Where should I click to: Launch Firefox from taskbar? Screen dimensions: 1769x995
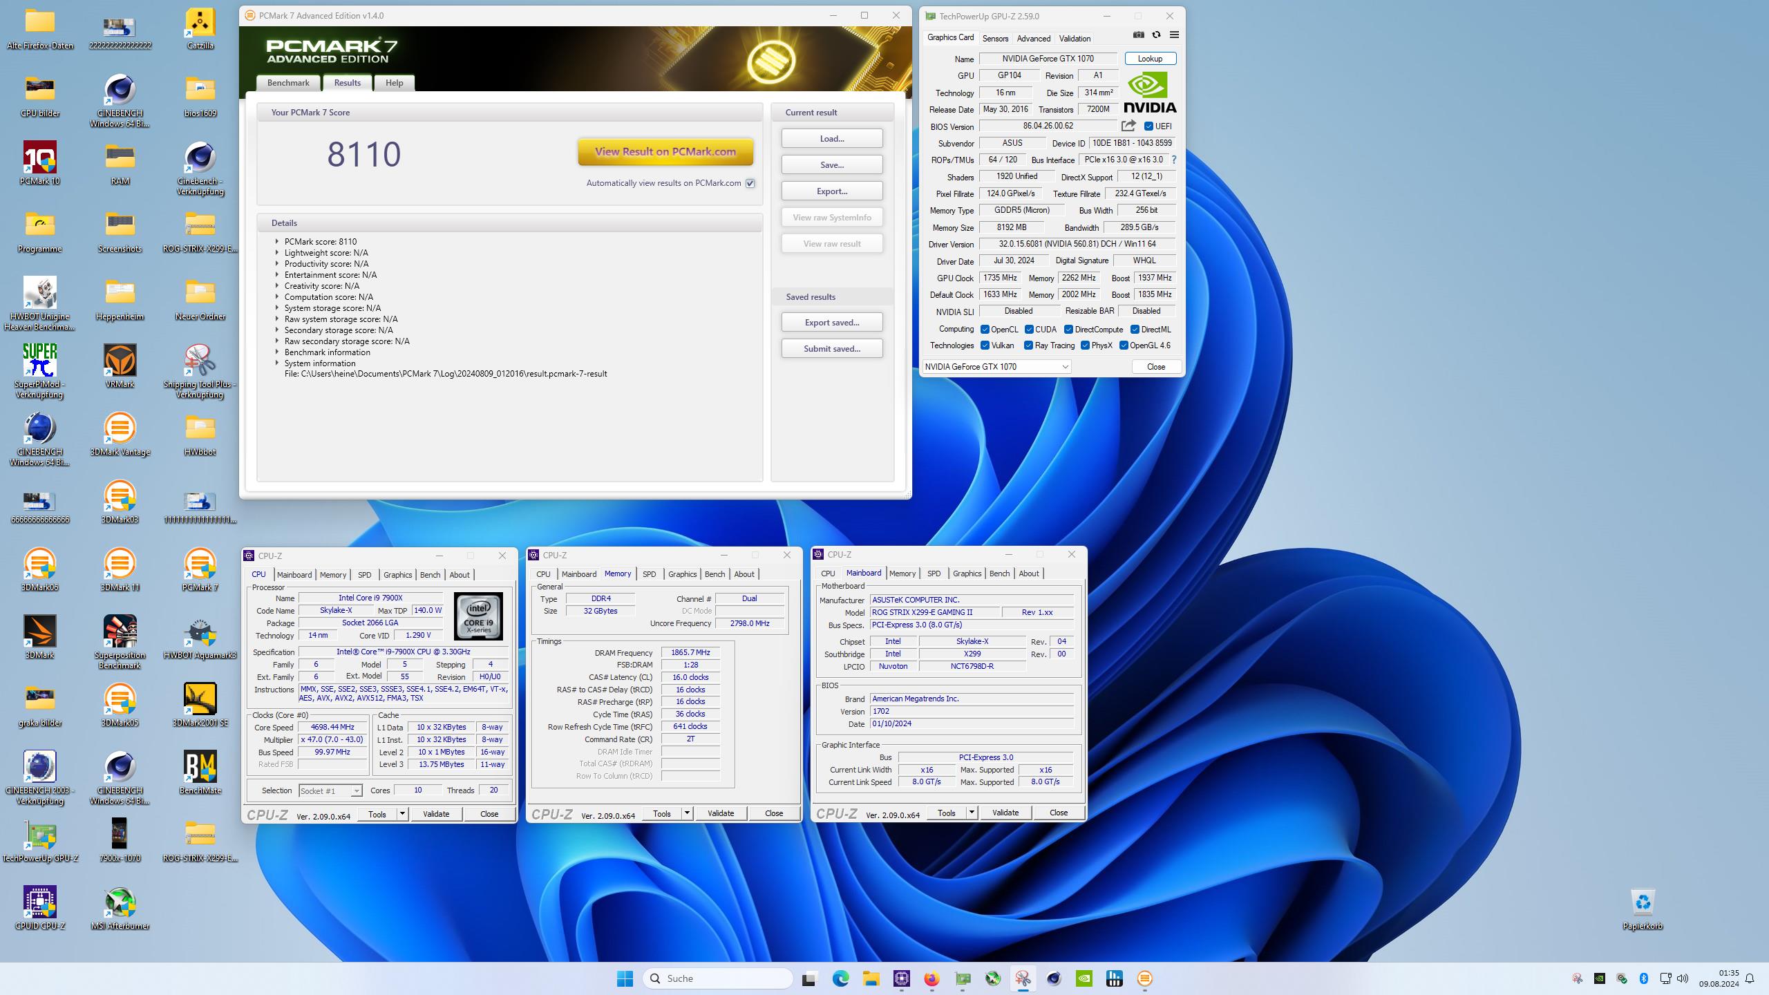[932, 978]
